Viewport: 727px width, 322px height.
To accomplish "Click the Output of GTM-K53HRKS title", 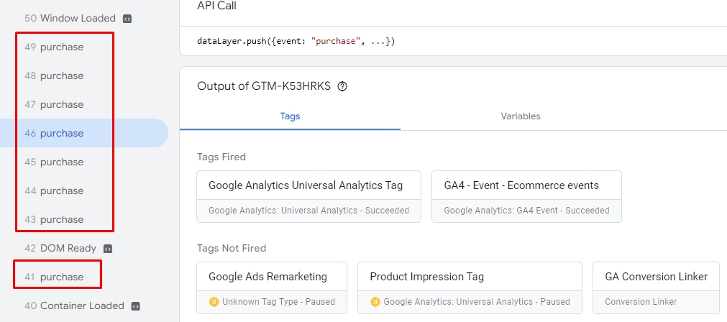I will click(x=264, y=86).
